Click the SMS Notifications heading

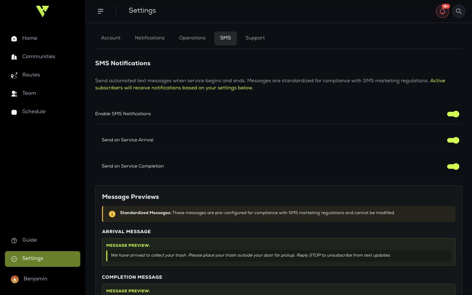pos(123,64)
